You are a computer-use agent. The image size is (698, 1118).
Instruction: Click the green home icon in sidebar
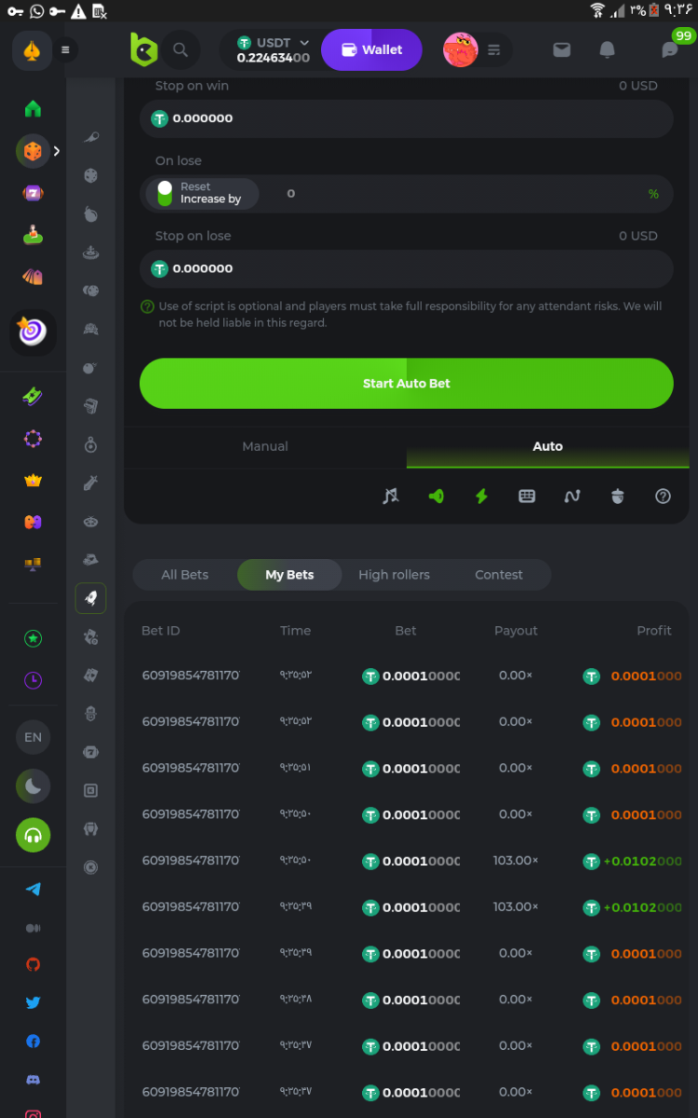[x=33, y=109]
